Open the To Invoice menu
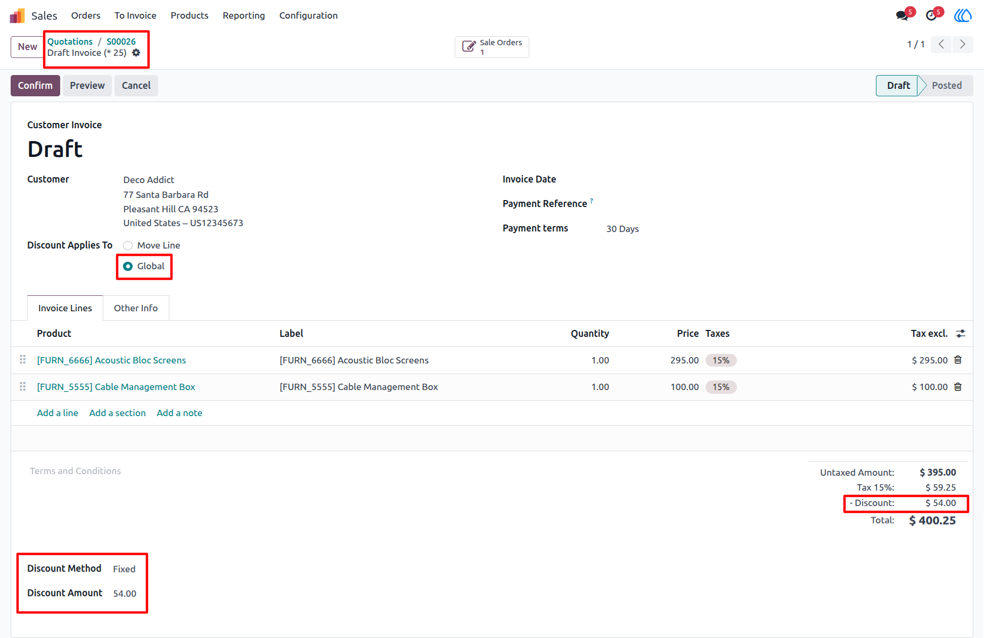 [x=135, y=15]
